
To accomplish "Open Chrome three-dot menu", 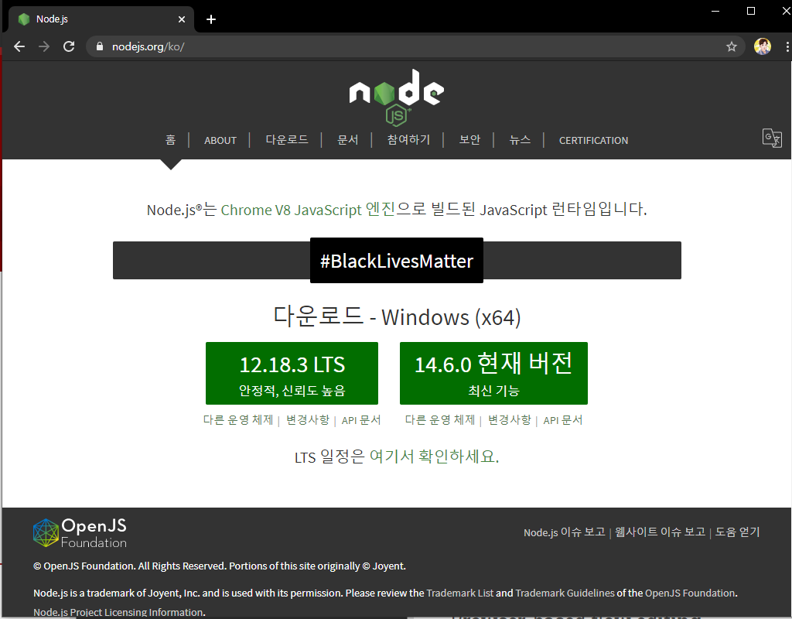I will click(x=787, y=46).
